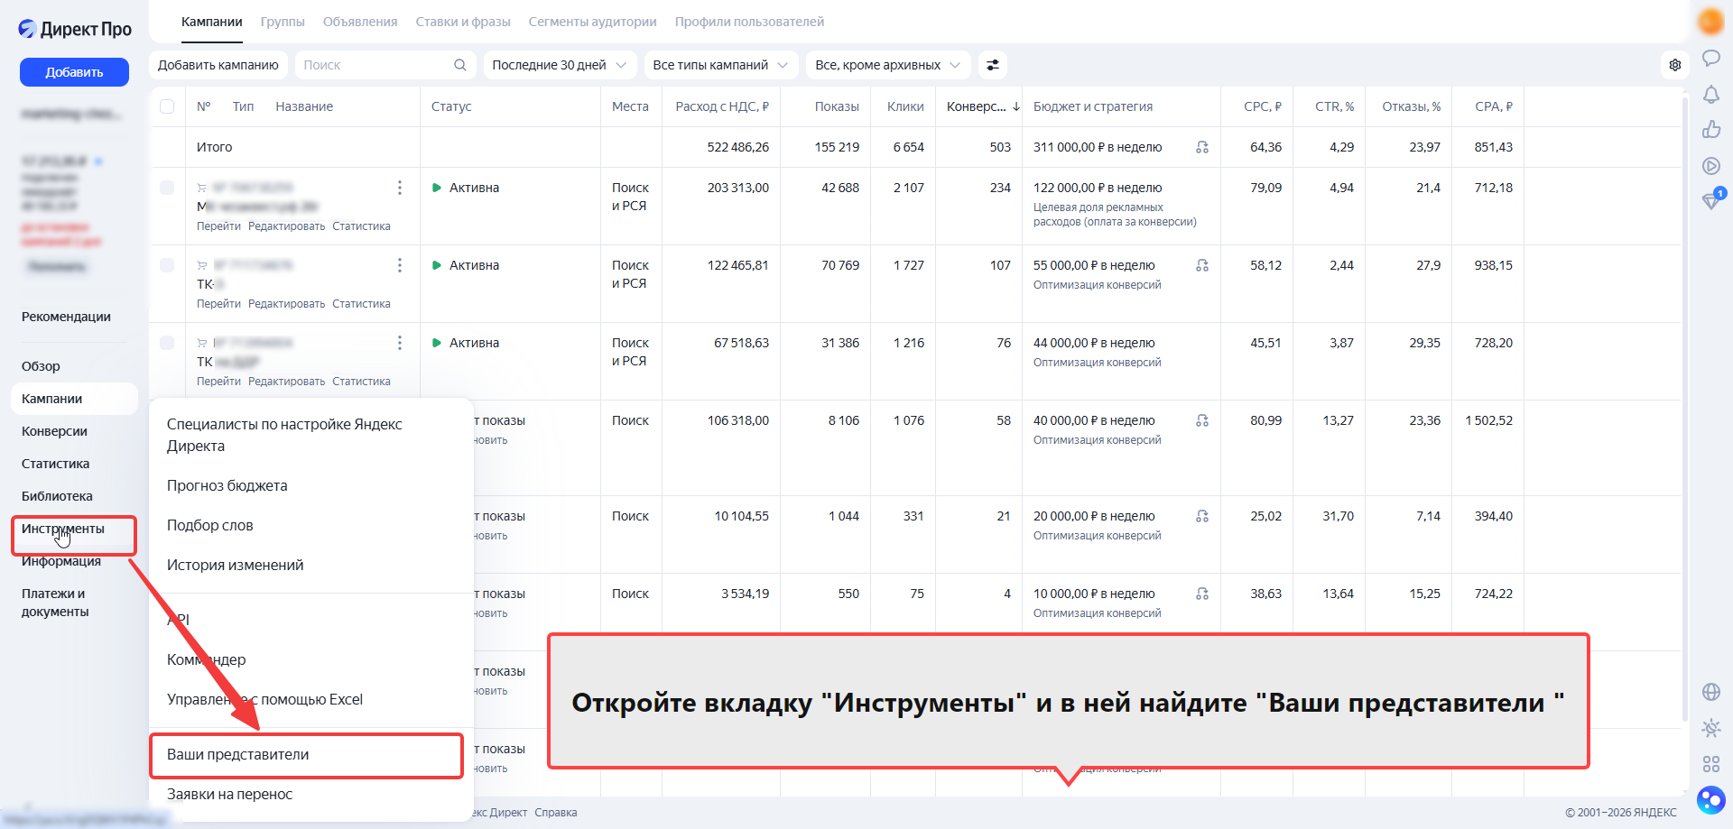Screen dimensions: 1733x829
Task: Open the notifications bell in right sidebar
Action: coord(1710,95)
